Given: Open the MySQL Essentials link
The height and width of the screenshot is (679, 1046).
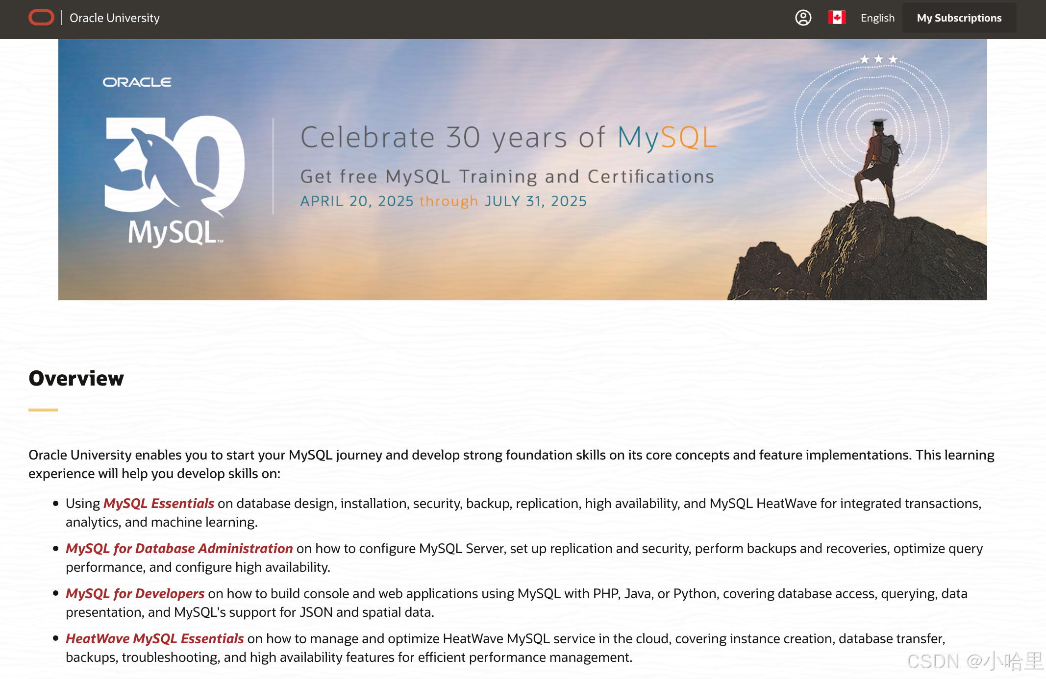Looking at the screenshot, I should click(158, 503).
